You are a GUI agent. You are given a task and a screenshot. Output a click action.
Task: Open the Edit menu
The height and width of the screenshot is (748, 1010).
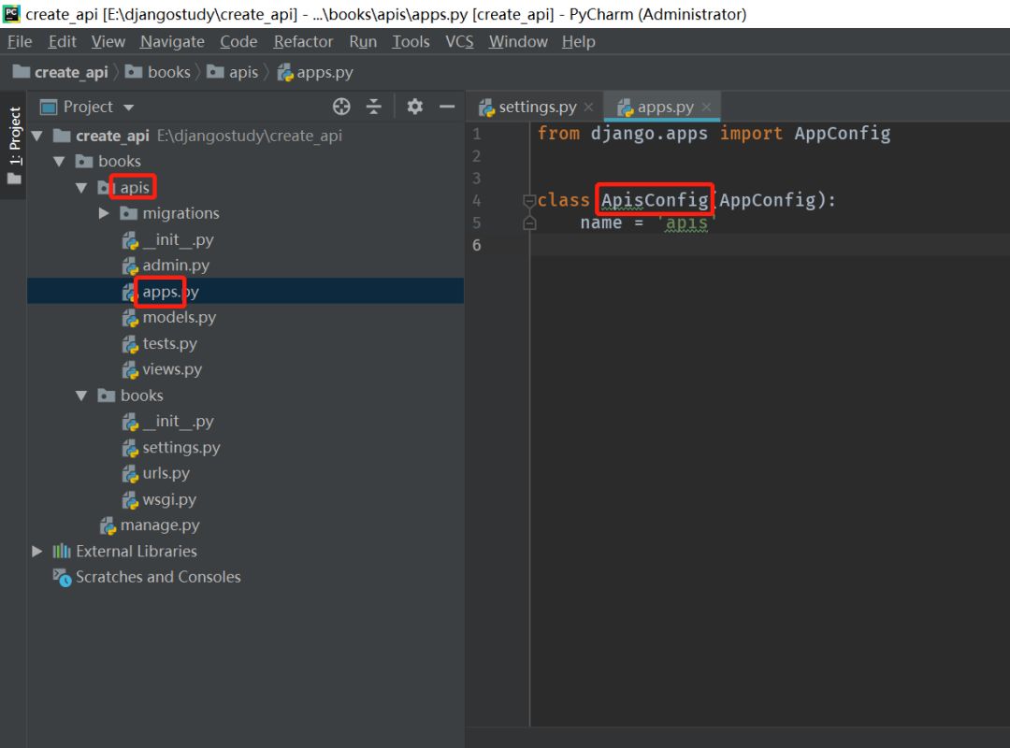point(62,42)
